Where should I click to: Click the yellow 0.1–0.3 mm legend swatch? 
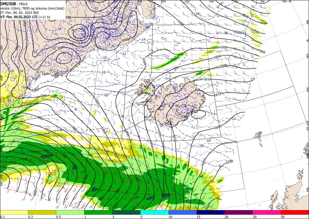(x=14, y=212)
